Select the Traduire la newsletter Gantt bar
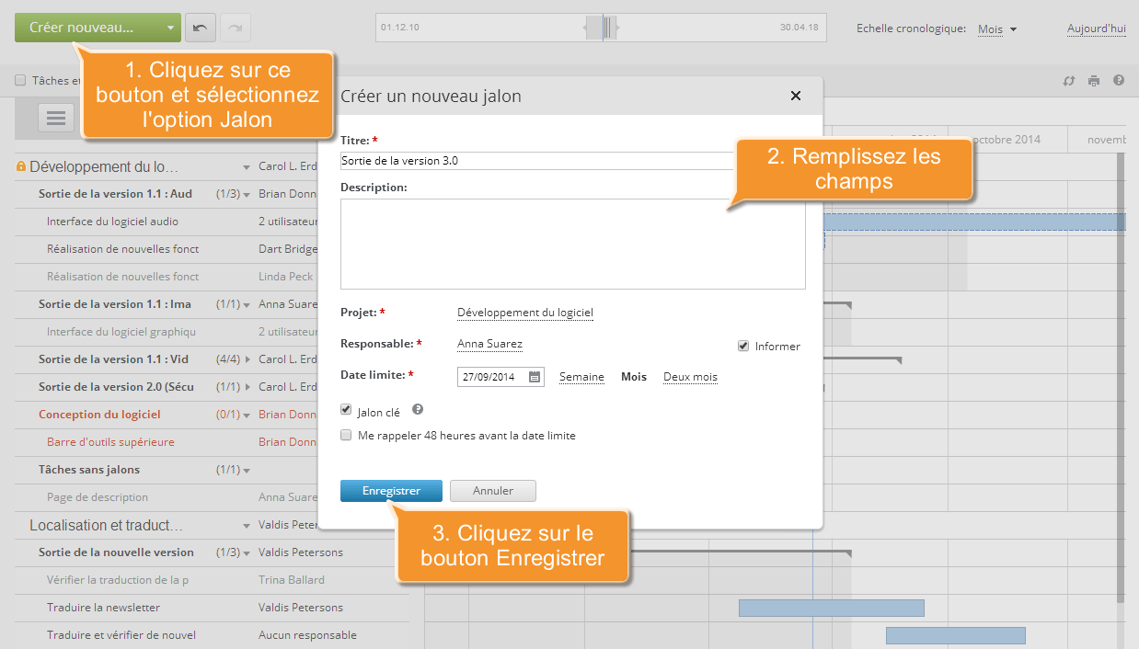 click(832, 608)
